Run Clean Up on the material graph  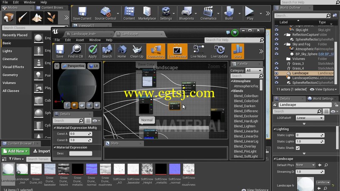pyautogui.click(x=136, y=51)
